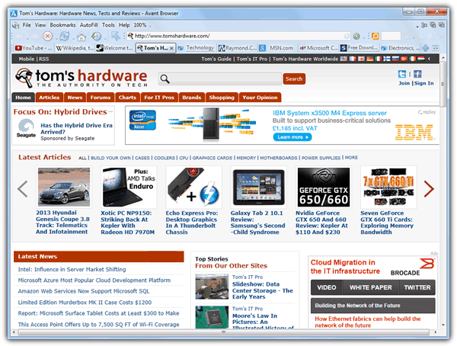This screenshot has height=346, width=457.
Task: Expand the dropdown arrow next to Refresh
Action: point(72,38)
